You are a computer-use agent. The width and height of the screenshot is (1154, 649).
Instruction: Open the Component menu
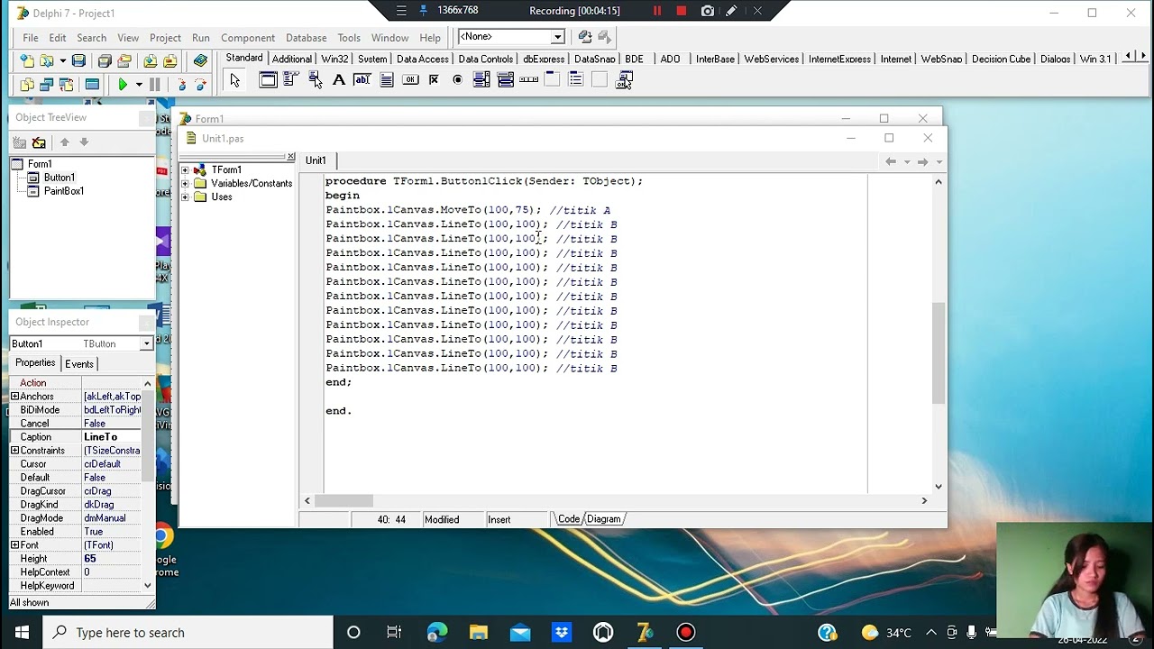click(x=248, y=38)
